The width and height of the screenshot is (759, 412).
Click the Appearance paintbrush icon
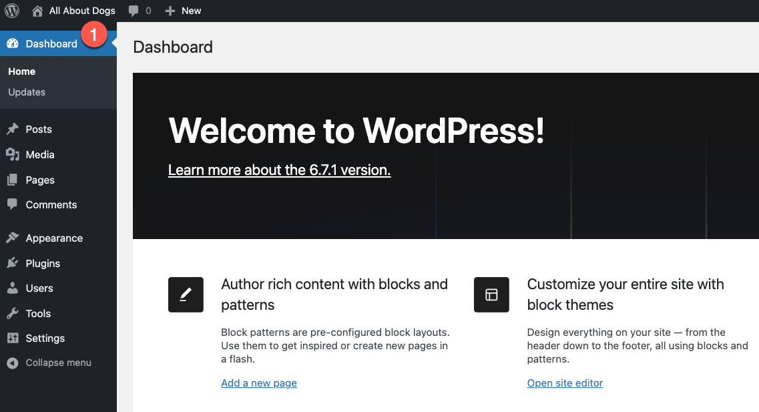point(13,238)
